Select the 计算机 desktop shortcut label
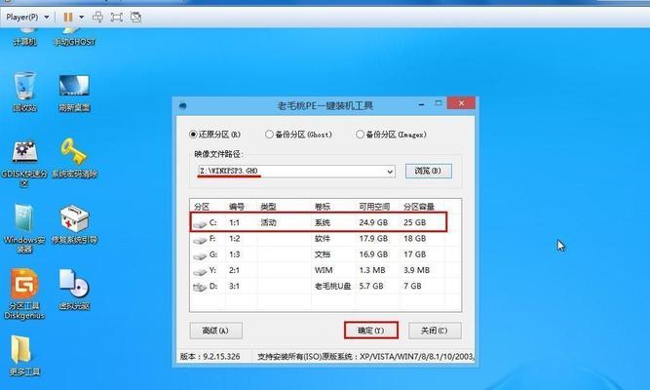The width and height of the screenshot is (650, 390). click(24, 42)
